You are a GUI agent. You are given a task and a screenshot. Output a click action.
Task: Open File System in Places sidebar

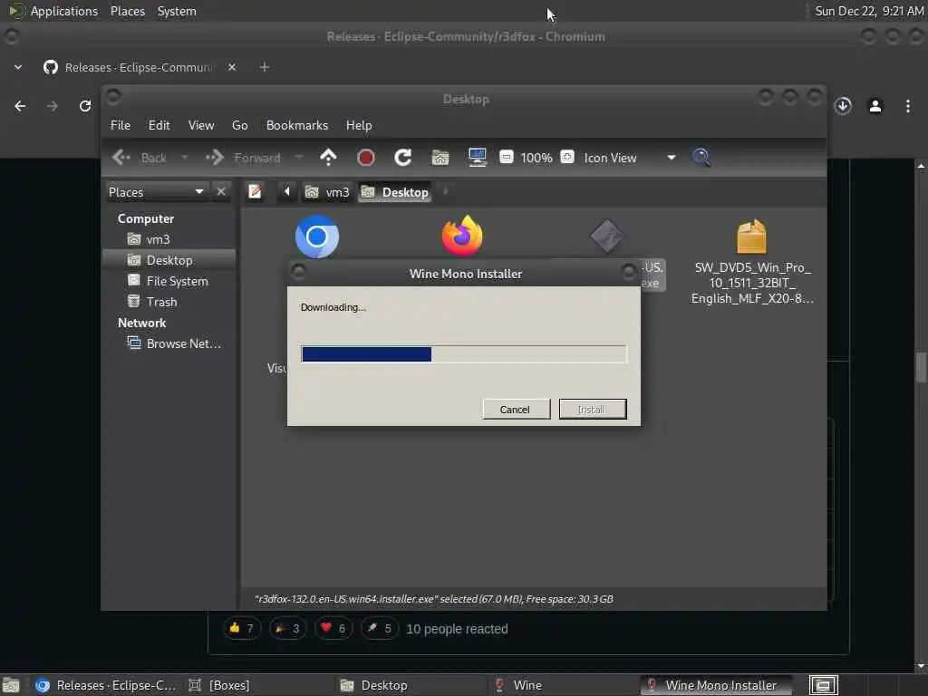tap(169, 281)
